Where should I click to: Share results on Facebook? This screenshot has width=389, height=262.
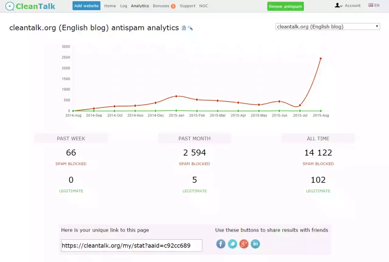[x=221, y=244]
